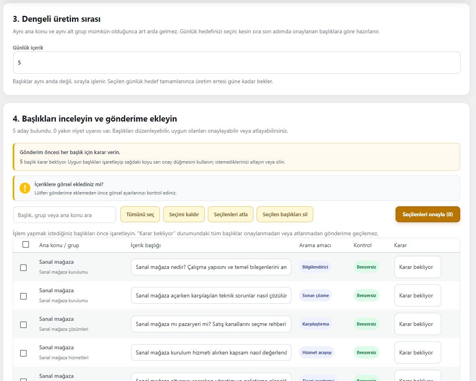The height and width of the screenshot is (381, 476).
Task: Click the 'İçerik başlığı' column header
Action: 146,245
